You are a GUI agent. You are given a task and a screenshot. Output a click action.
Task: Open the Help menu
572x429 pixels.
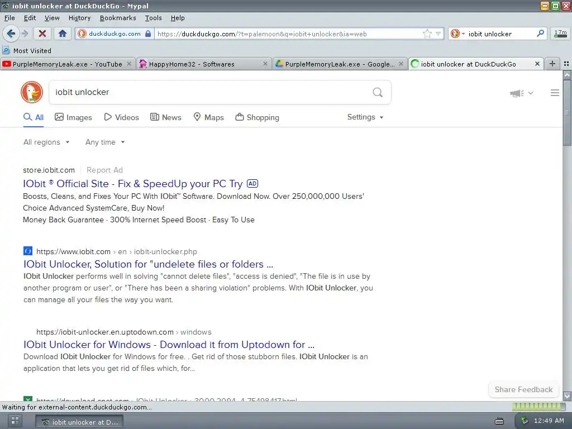(178, 18)
